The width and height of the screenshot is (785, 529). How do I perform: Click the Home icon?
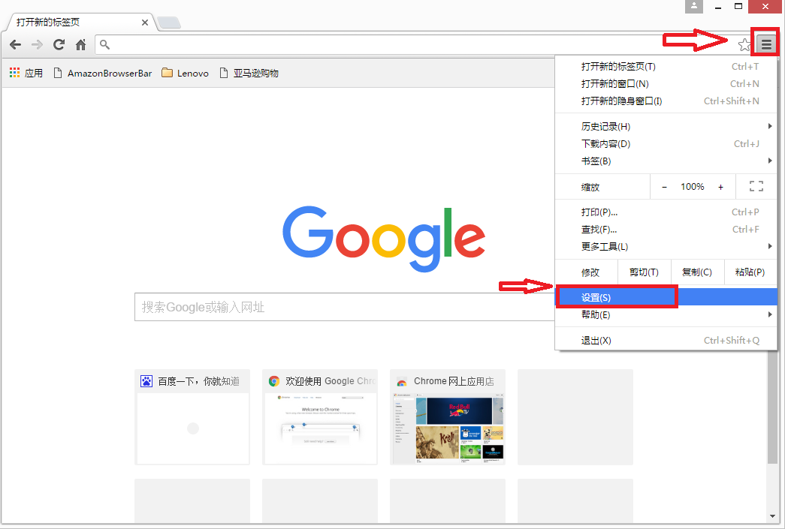pyautogui.click(x=80, y=44)
